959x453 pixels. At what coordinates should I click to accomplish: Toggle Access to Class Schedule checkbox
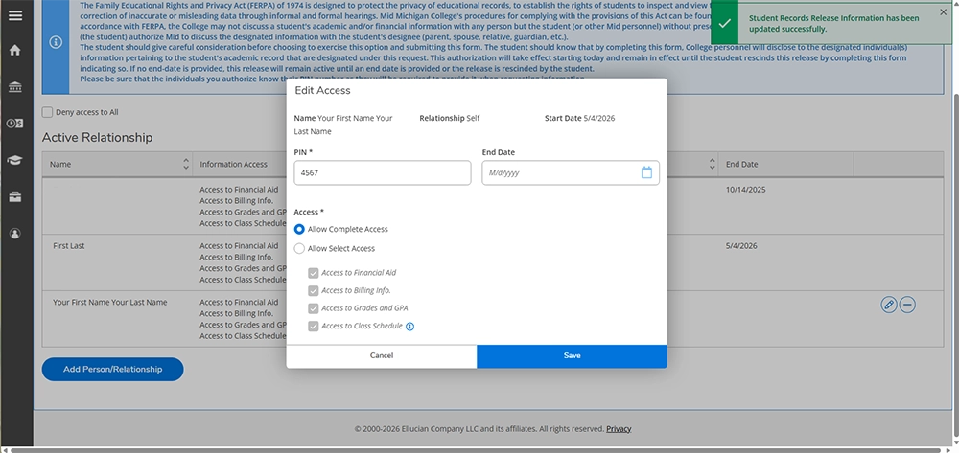[x=314, y=327]
